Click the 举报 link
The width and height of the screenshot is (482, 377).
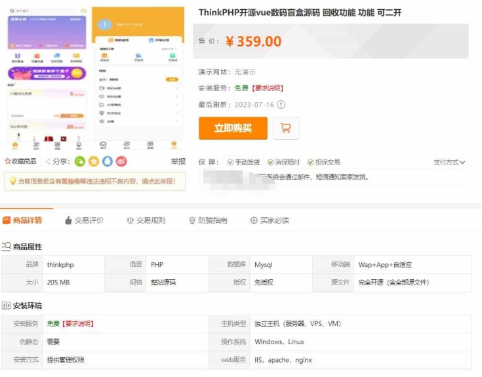point(178,161)
